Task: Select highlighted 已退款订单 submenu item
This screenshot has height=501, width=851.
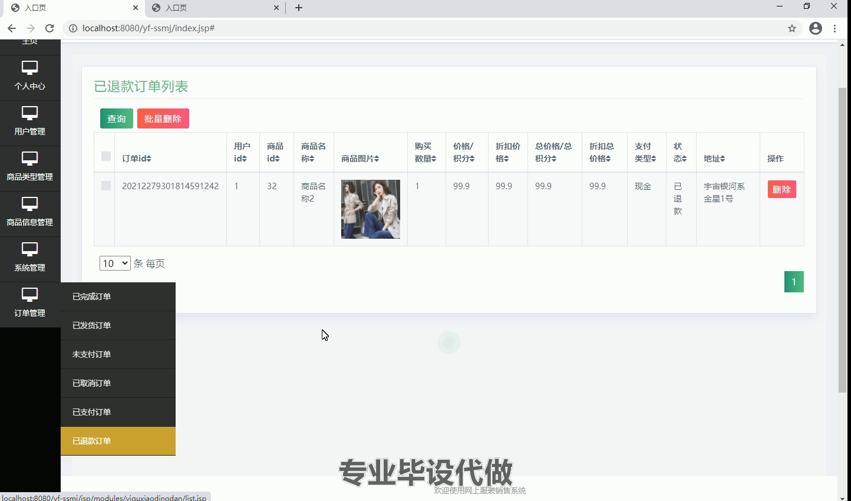Action: click(x=118, y=441)
